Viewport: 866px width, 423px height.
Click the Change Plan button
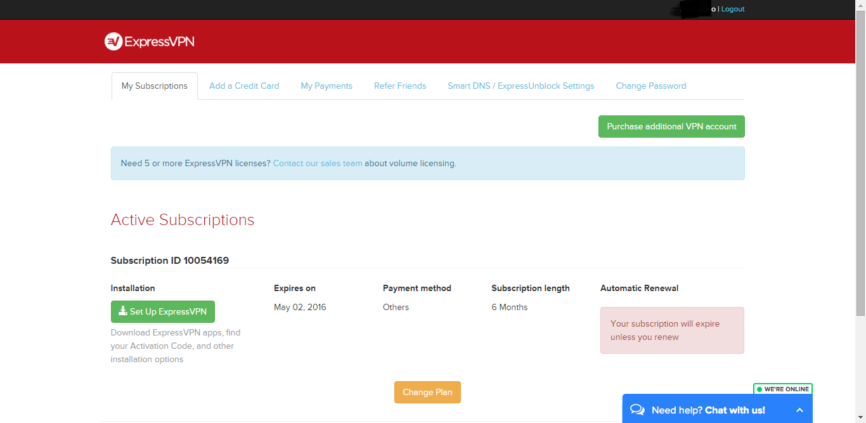pos(427,392)
